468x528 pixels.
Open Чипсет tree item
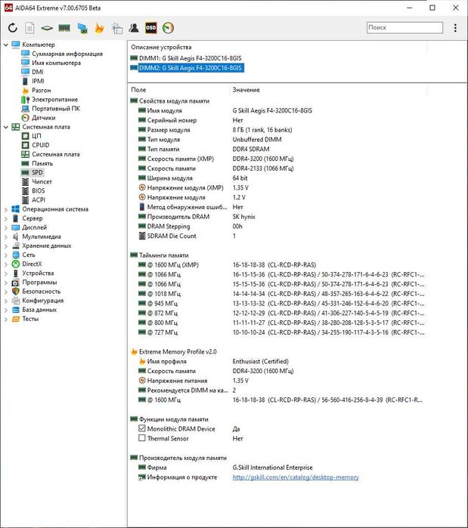[x=42, y=181]
